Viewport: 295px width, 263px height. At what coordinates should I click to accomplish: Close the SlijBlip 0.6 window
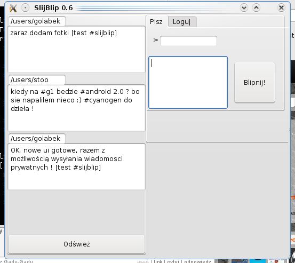click(281, 8)
